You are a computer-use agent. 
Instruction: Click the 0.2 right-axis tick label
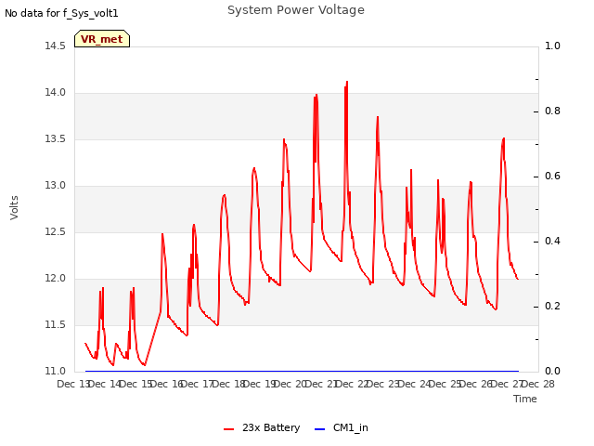(x=552, y=306)
